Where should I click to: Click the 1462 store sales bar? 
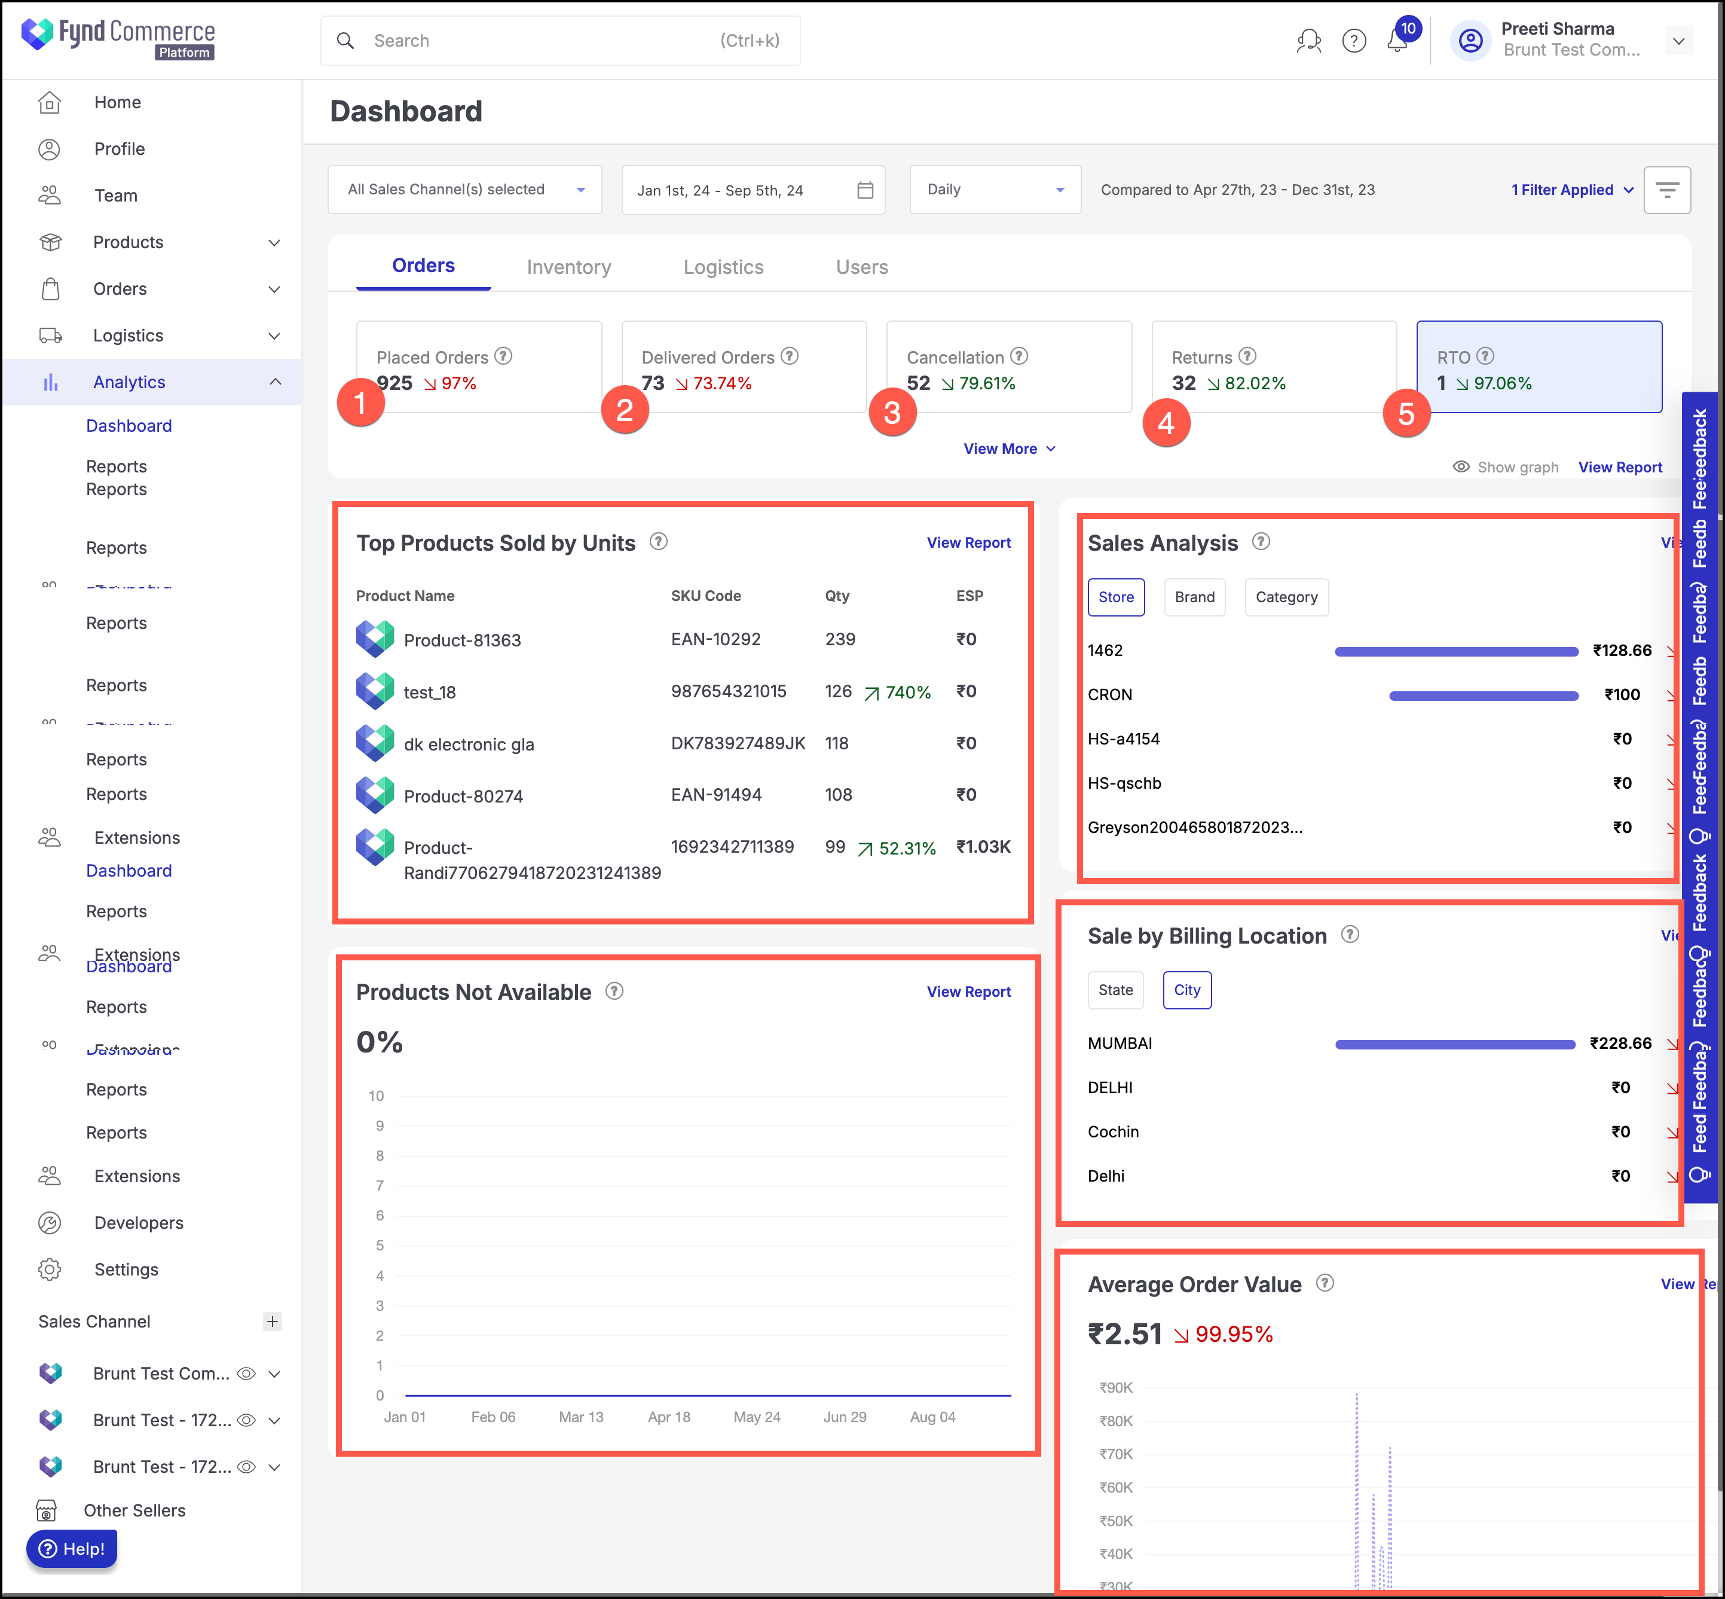tap(1456, 652)
